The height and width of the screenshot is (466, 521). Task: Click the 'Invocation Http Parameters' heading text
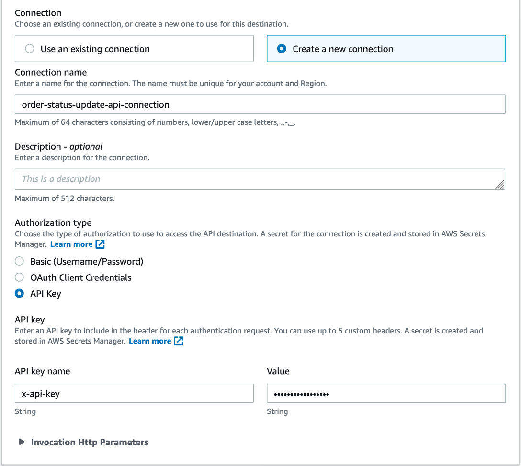(x=90, y=442)
